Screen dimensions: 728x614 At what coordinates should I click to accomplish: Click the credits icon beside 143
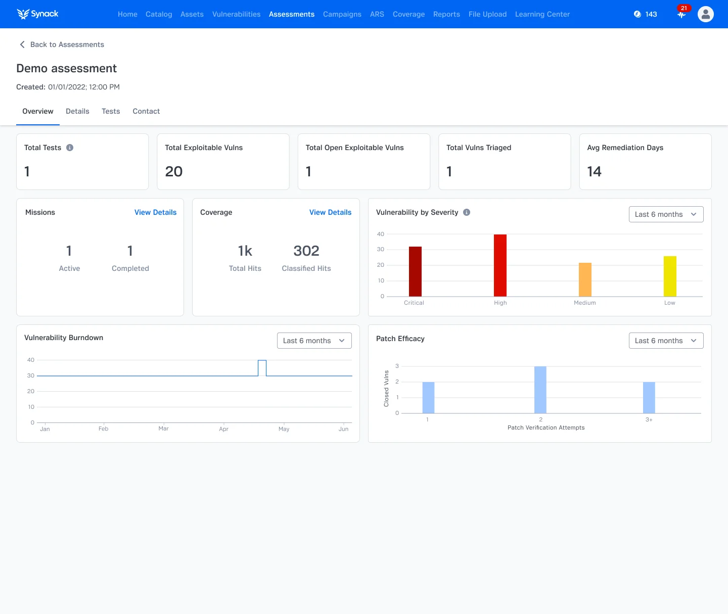click(638, 14)
